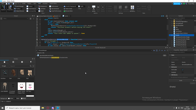Enter Full Screen mode
Viewport: 196px width, 110px height.
(x=94, y=9)
